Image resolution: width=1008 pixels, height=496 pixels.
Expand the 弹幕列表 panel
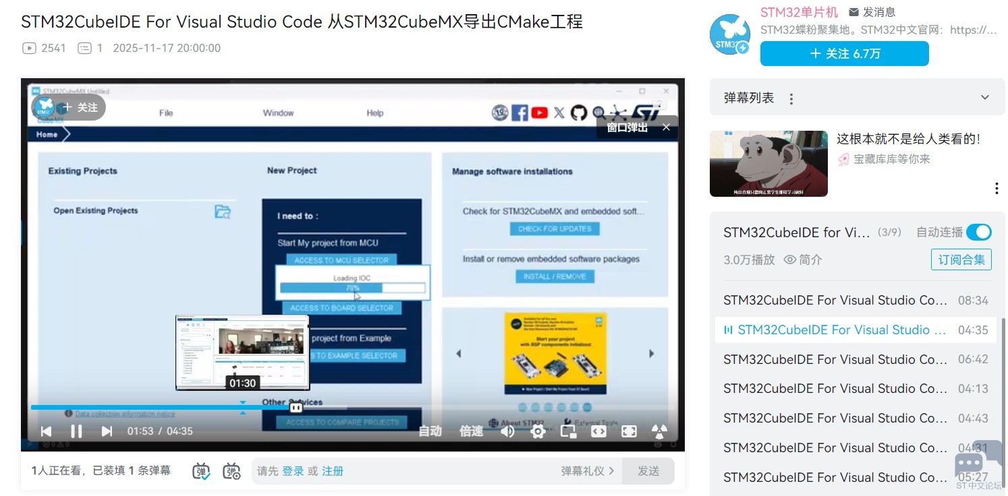[x=985, y=98]
